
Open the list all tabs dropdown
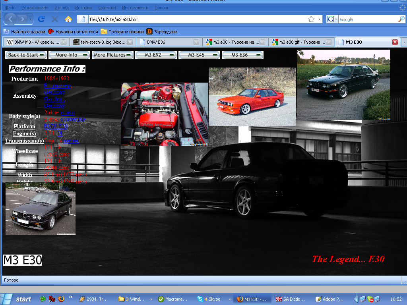coord(404,42)
